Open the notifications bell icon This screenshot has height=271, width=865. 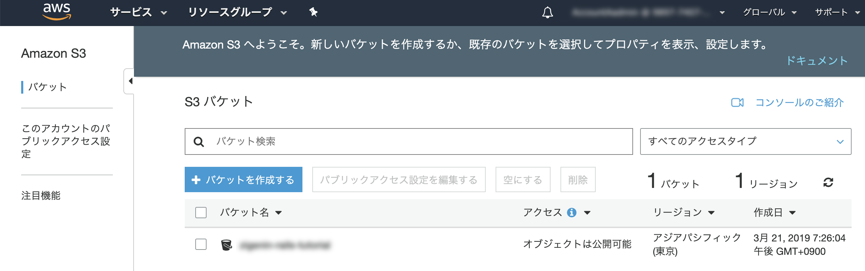[547, 13]
